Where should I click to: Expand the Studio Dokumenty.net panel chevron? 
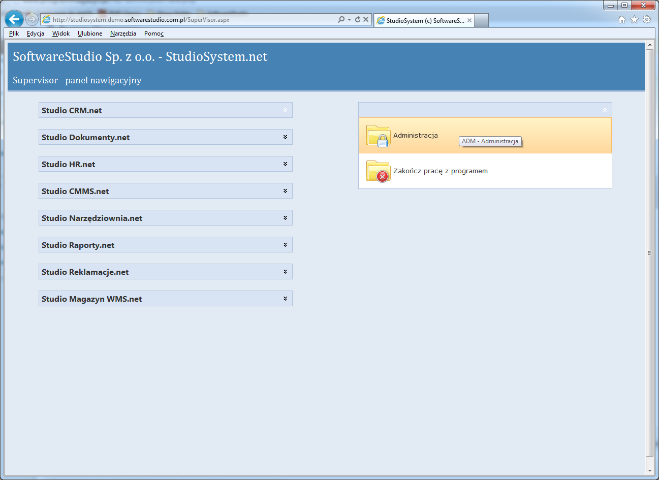click(285, 137)
